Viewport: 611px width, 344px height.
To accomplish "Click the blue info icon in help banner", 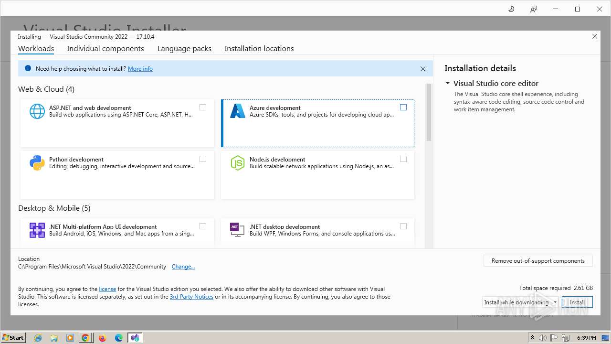I will click(28, 68).
